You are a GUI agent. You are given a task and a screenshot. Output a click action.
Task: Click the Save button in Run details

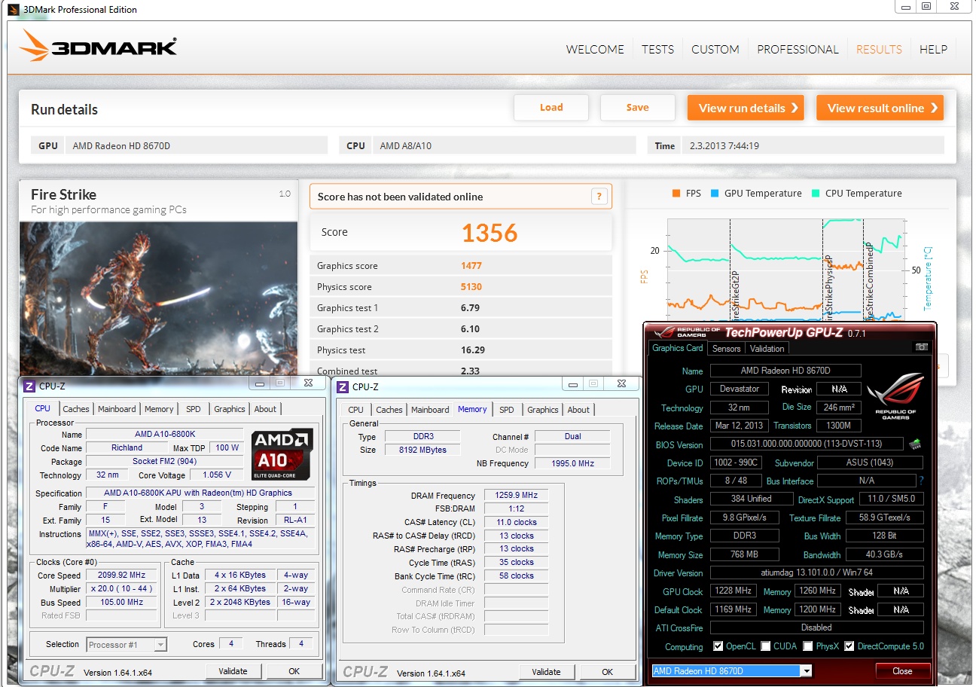point(637,108)
